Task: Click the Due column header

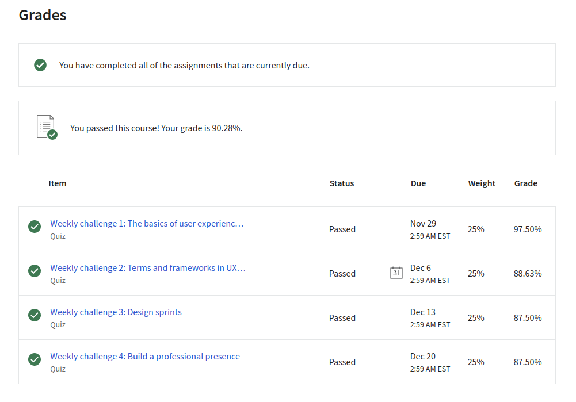Action: (418, 183)
